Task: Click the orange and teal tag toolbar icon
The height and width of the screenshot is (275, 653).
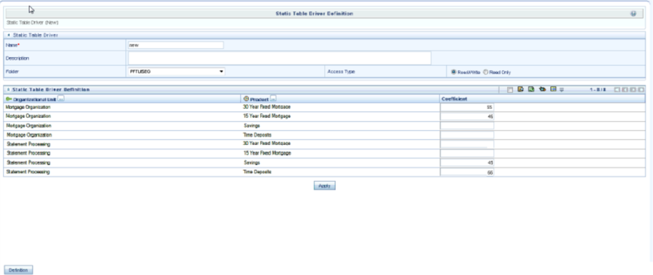Action: click(x=542, y=89)
